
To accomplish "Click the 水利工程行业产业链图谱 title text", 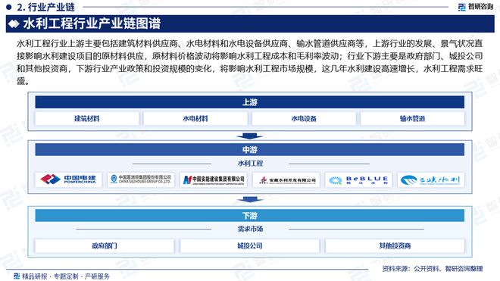I will [92, 24].
